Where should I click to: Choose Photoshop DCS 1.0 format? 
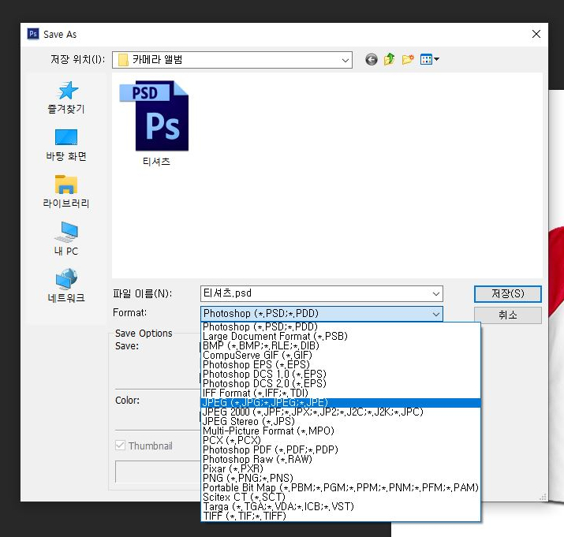point(340,374)
